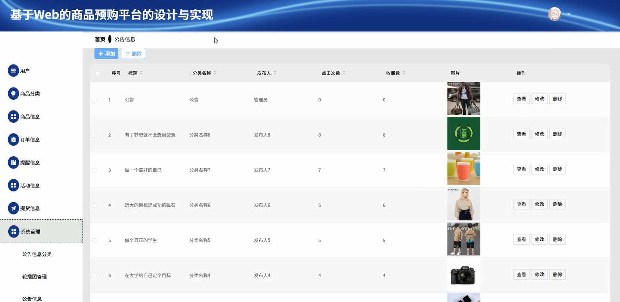Open the 订单信息 menu item
620x302 pixels.
pos(41,140)
